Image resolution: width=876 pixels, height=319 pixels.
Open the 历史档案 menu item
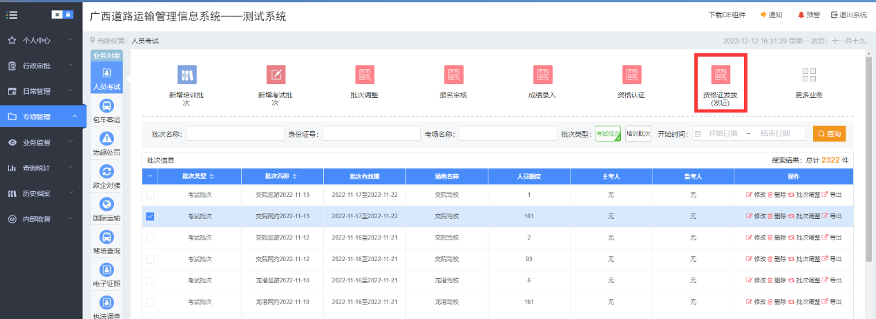pyautogui.click(x=41, y=193)
